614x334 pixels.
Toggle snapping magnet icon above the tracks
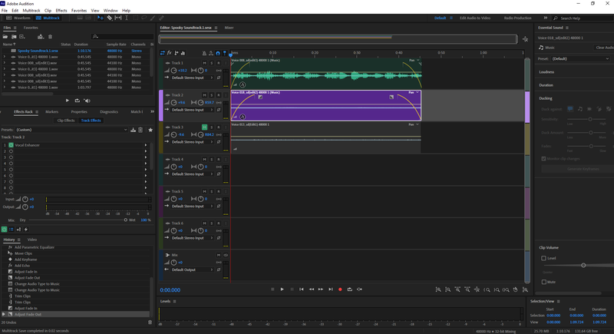pos(218,53)
